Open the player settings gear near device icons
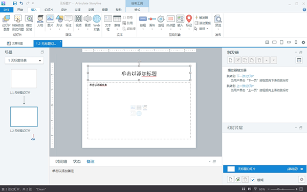This screenshot has width=307, height=192. 303,42
